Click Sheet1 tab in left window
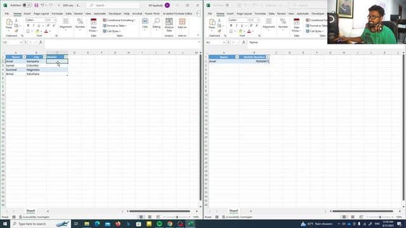This screenshot has width=406, height=228. pyautogui.click(x=30, y=211)
